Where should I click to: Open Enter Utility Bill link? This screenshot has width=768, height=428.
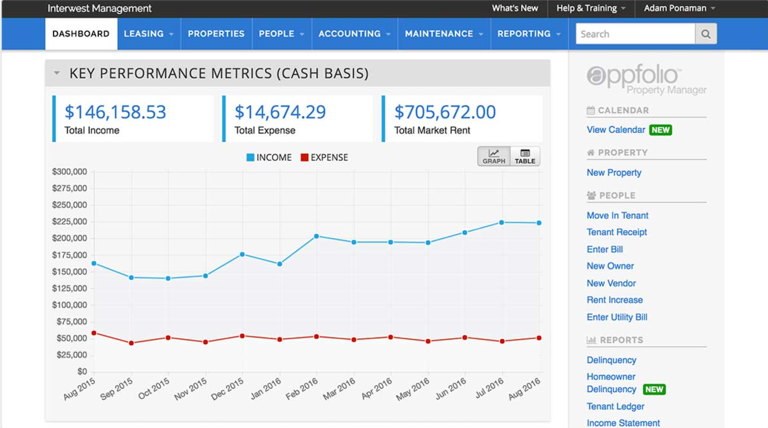tap(617, 317)
